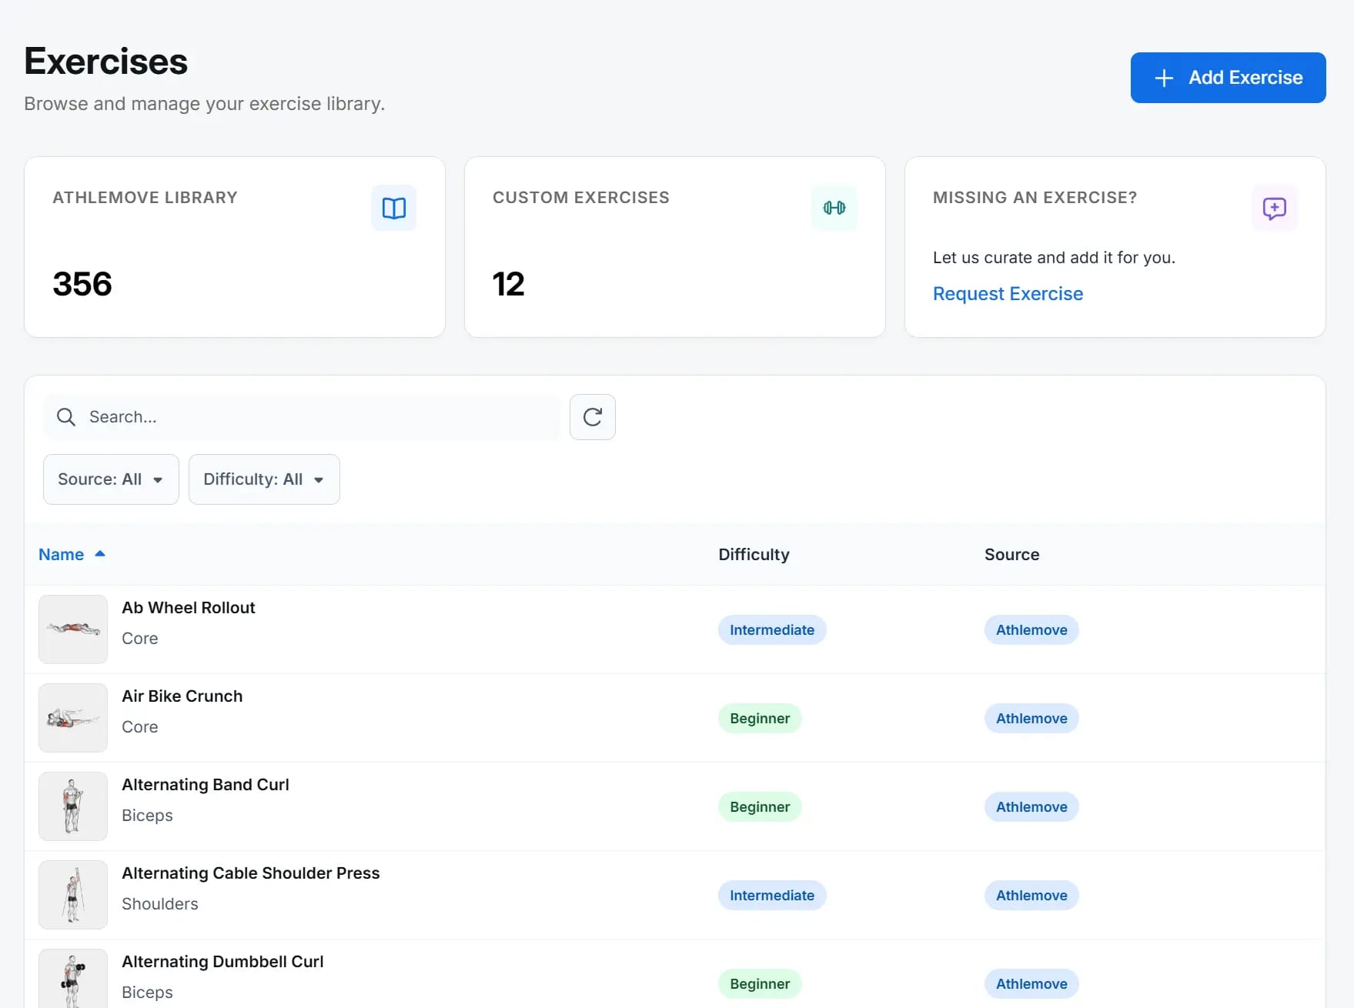Open the Source: All filter dropdown
This screenshot has width=1354, height=1008.
pos(110,479)
